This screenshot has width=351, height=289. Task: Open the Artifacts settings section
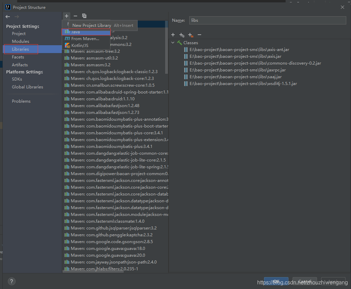coord(20,65)
